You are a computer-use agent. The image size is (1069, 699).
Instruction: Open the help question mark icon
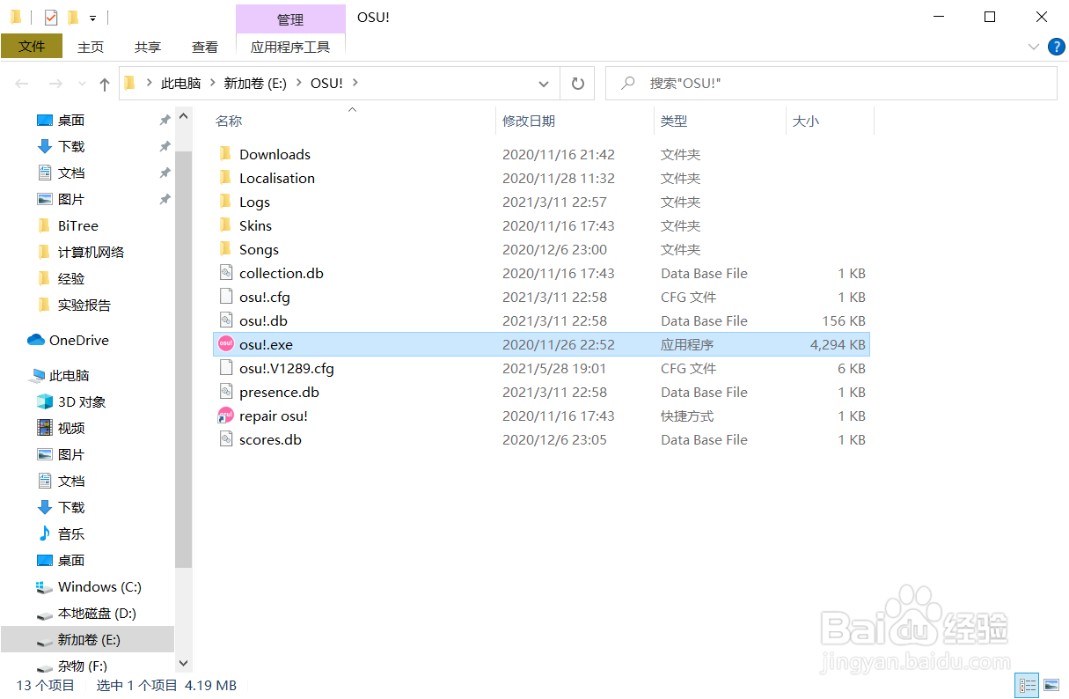click(x=1056, y=47)
